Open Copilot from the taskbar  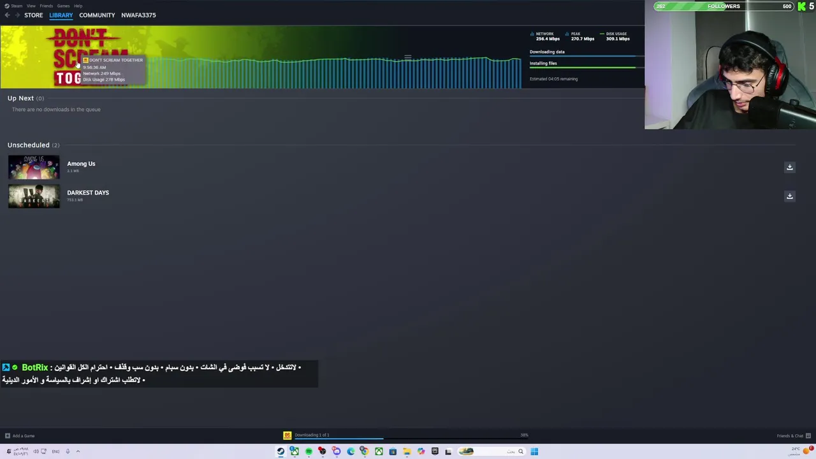tap(421, 451)
